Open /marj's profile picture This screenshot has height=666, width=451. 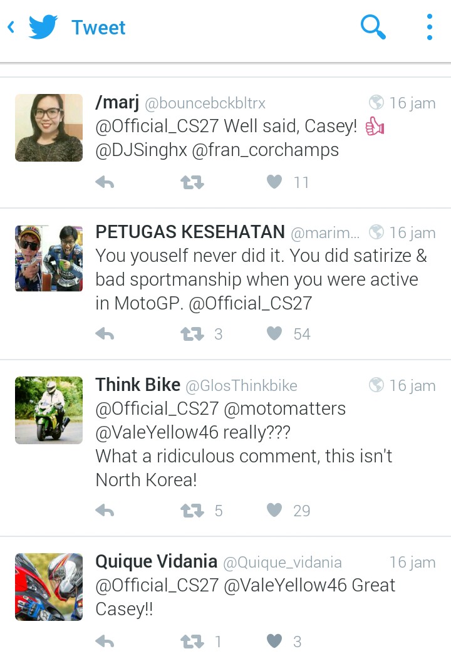coord(49,128)
